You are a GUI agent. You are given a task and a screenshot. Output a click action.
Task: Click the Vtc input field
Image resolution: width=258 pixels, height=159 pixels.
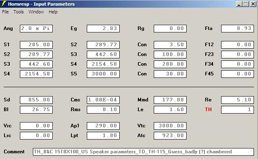tap(170, 126)
